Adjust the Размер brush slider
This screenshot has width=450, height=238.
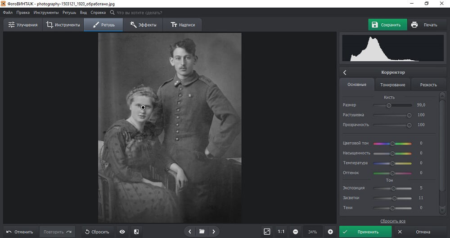click(392, 105)
